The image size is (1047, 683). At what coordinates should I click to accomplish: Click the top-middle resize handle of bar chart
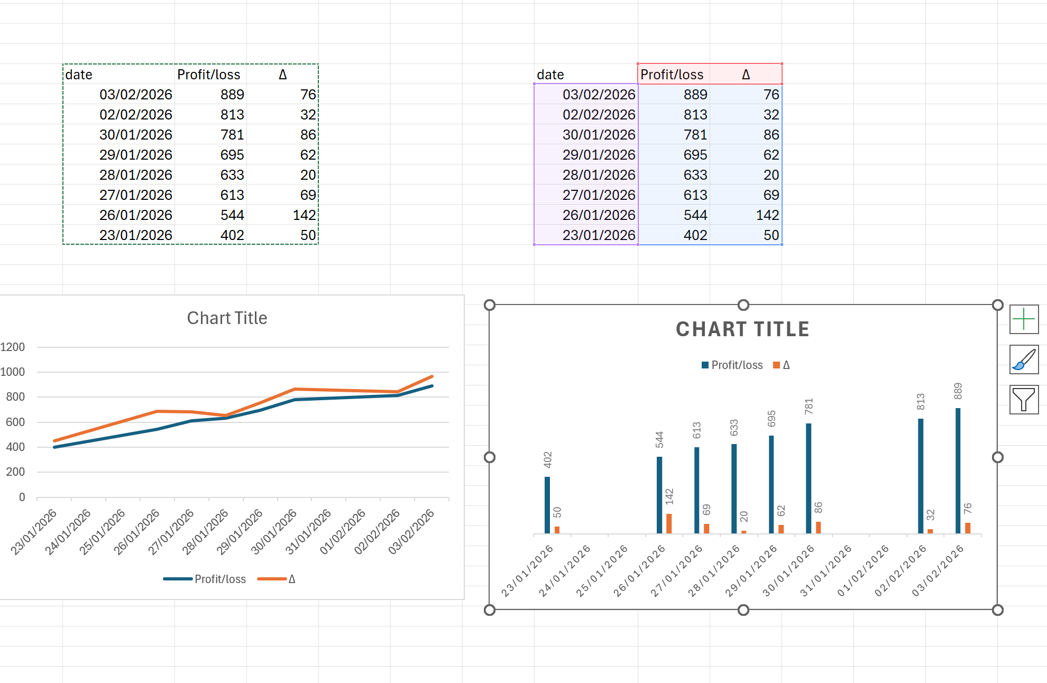pos(743,305)
